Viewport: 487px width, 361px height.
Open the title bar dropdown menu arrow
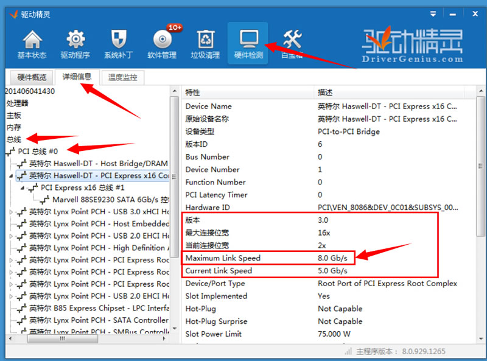pyautogui.click(x=433, y=14)
